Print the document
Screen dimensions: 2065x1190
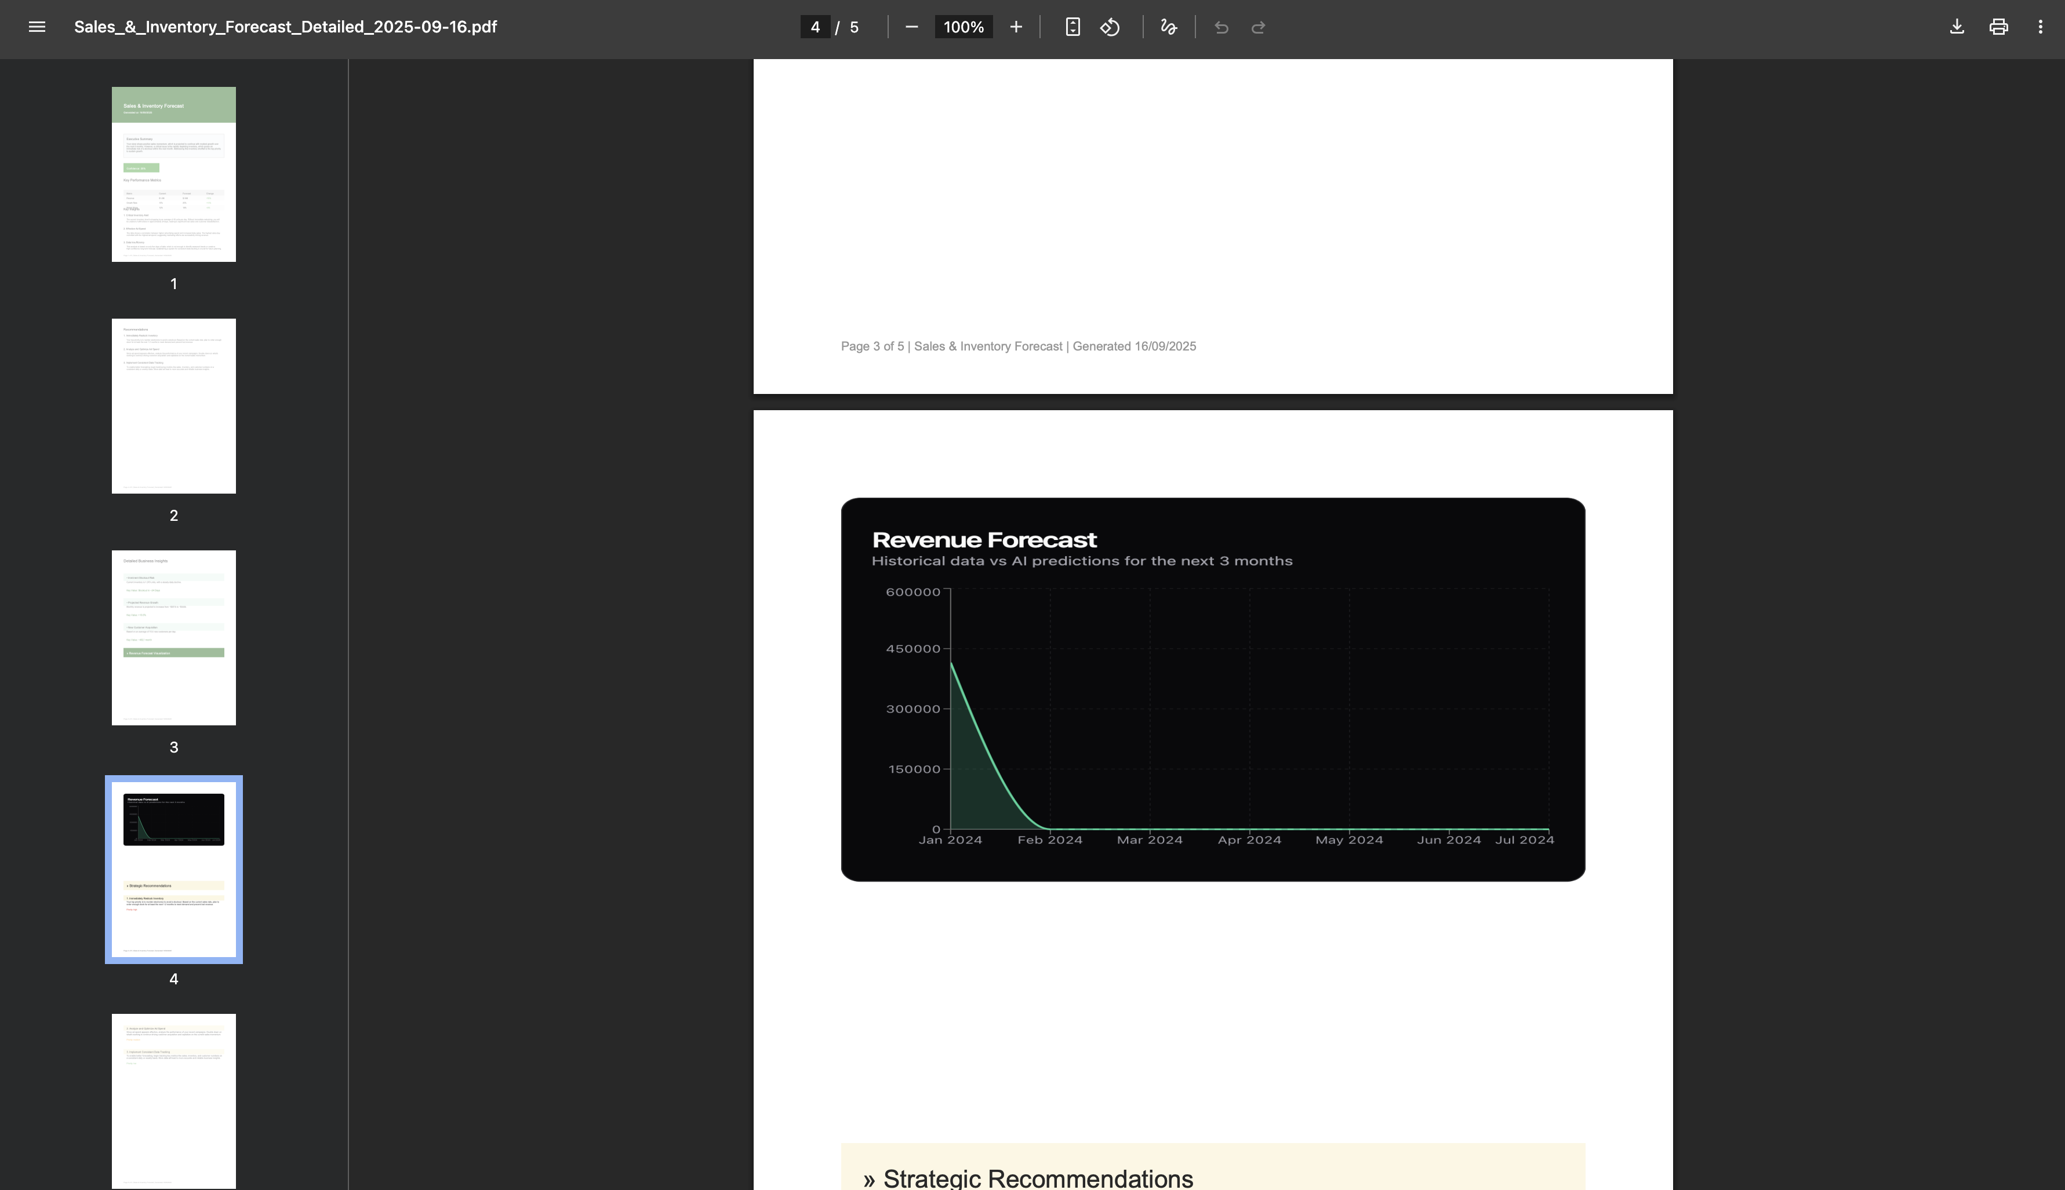coord(1999,27)
